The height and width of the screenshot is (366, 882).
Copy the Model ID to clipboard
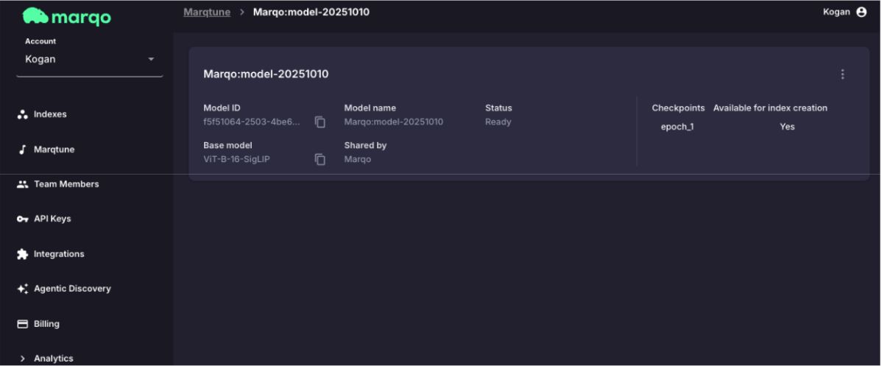pyautogui.click(x=320, y=122)
